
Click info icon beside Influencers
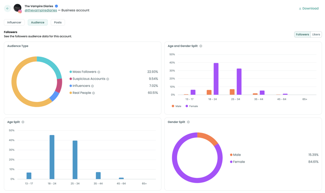(93, 86)
